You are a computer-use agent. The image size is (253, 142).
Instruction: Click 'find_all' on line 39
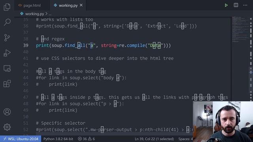75,45
